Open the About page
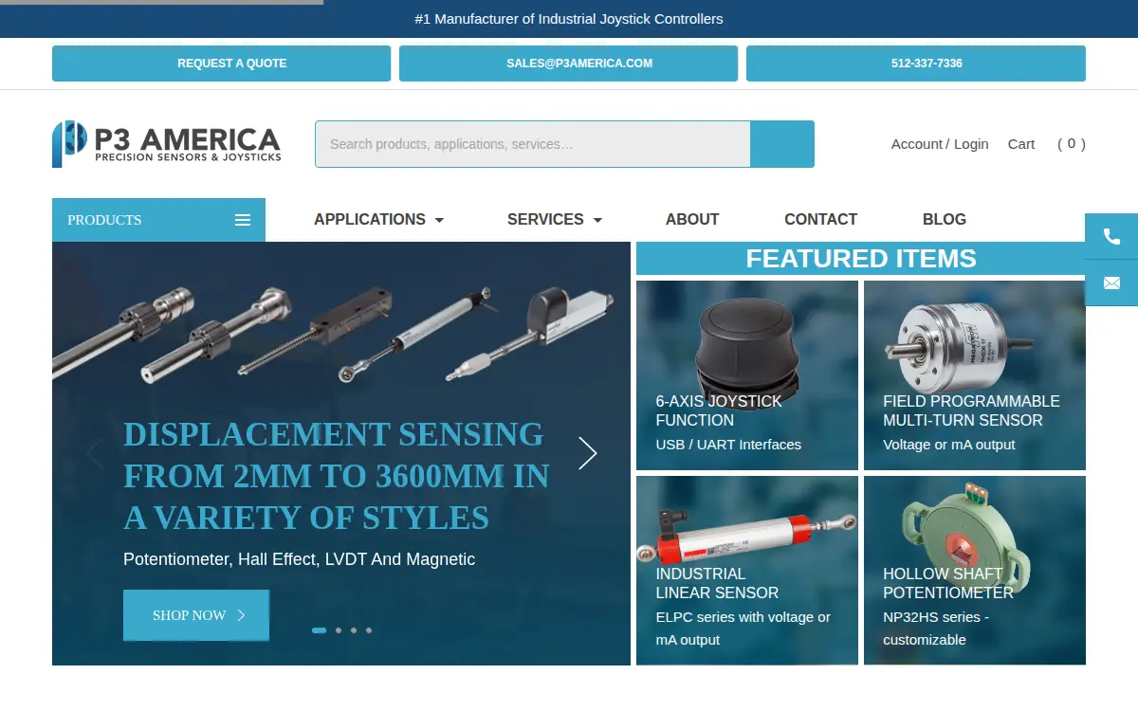1138x711 pixels. click(692, 219)
